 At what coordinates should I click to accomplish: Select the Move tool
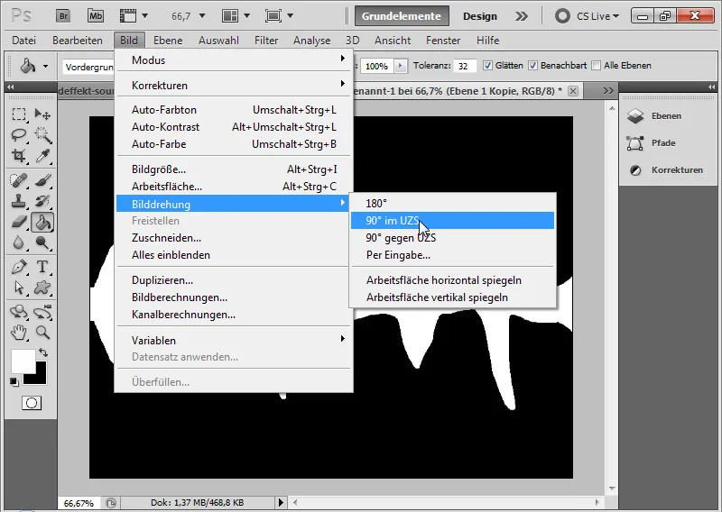pos(42,114)
